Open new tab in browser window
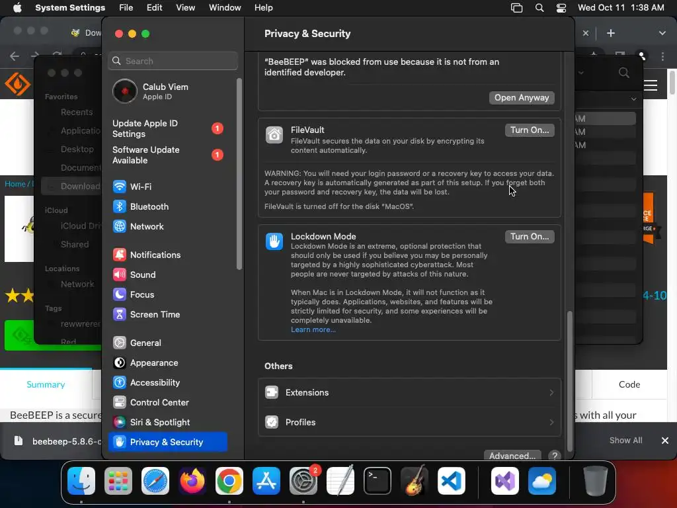This screenshot has height=508, width=677. pyautogui.click(x=610, y=33)
